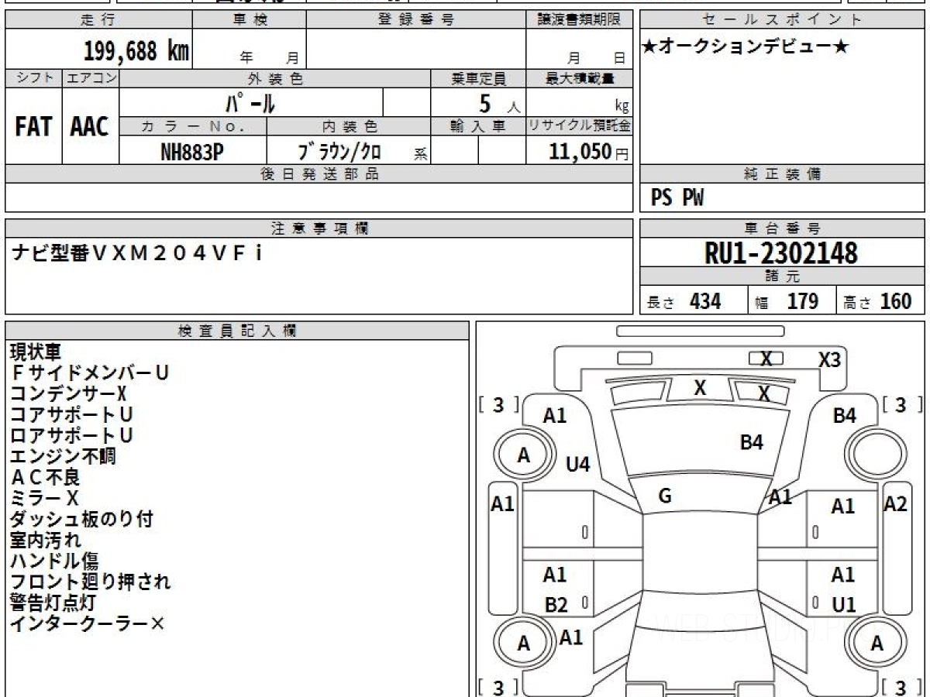Select the ナビ型番VXM204VFi note

(137, 253)
